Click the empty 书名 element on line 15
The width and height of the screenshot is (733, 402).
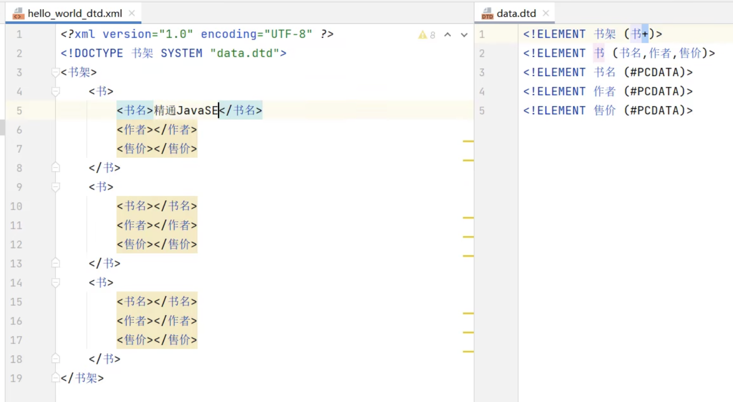[x=157, y=302]
